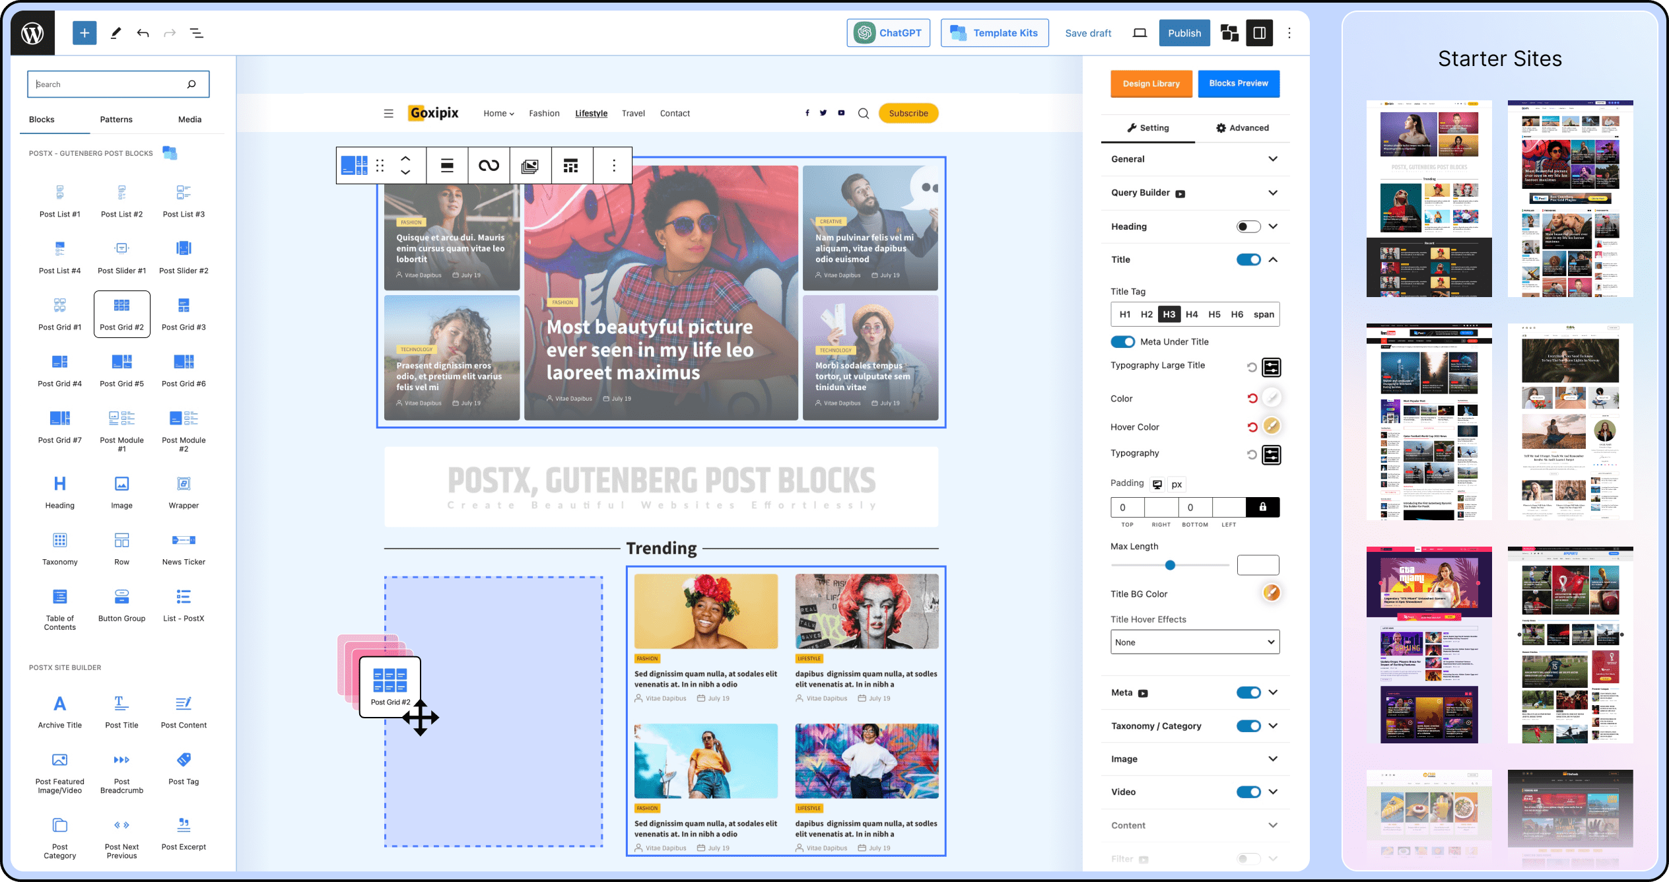Collapse the Title section chevron
This screenshot has height=882, width=1669.
[1273, 259]
